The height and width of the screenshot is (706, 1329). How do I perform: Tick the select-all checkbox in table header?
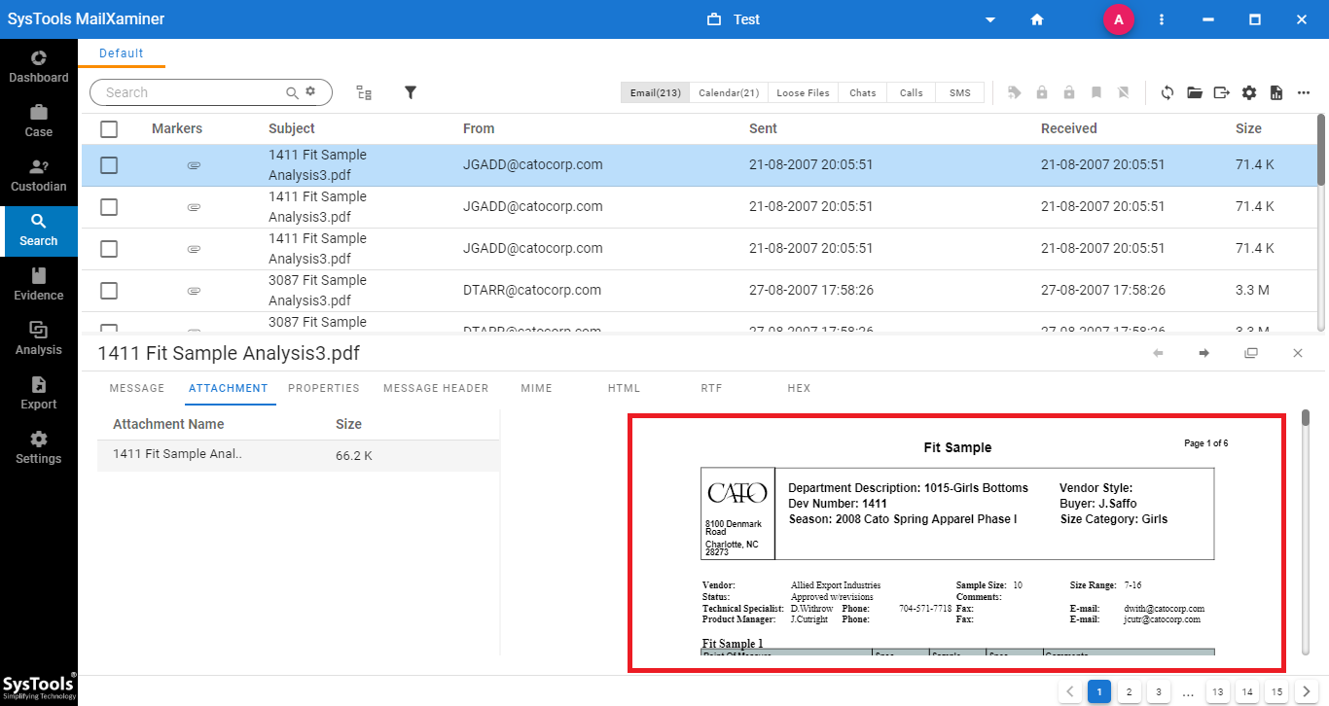pos(109,128)
